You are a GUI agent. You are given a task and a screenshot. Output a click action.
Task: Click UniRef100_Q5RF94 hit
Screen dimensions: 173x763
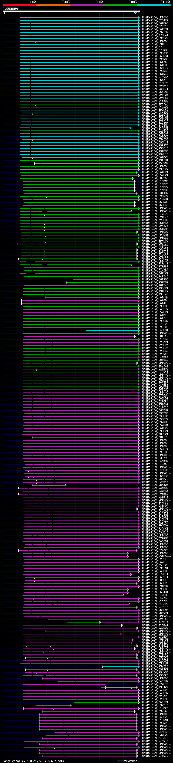[x=155, y=425]
